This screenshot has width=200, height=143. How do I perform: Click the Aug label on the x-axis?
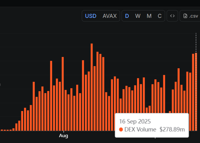(x=63, y=135)
